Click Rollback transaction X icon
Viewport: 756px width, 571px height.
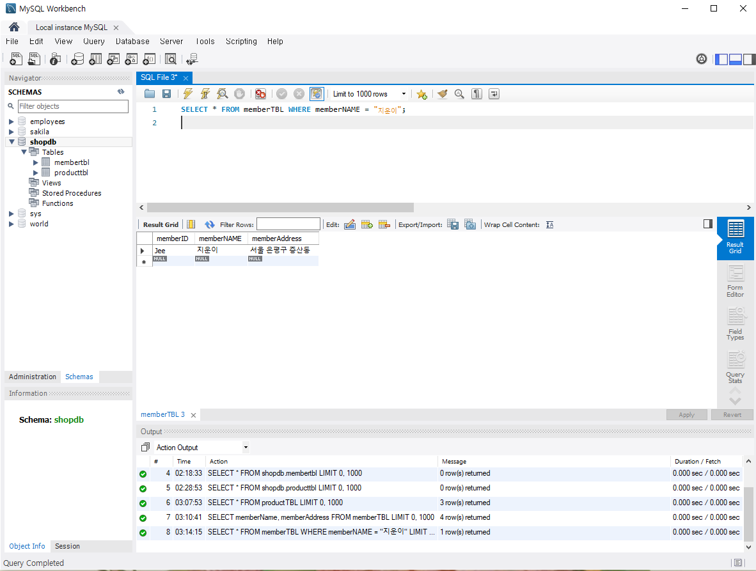pyautogui.click(x=299, y=94)
